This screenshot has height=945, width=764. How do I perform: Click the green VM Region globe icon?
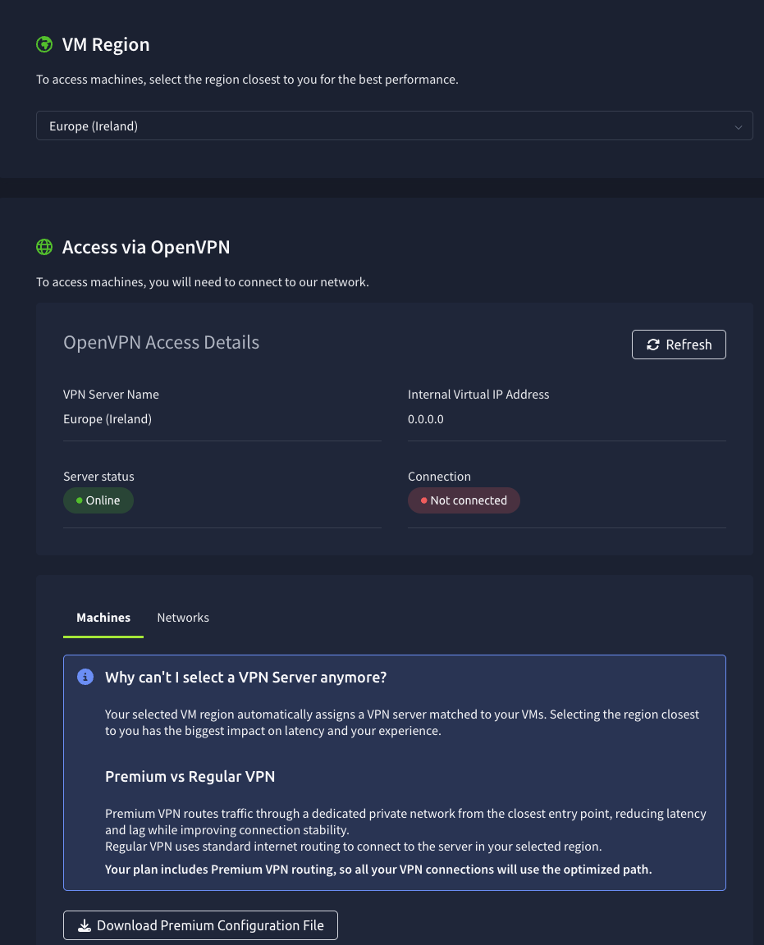44,44
